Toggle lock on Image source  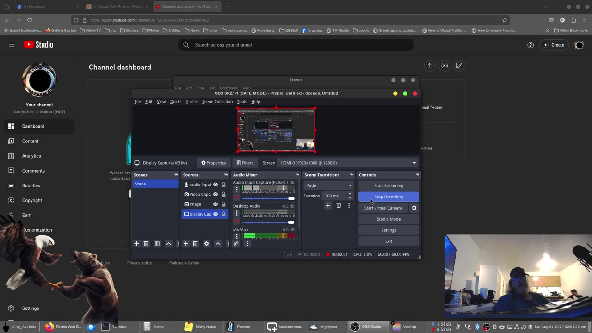223,204
